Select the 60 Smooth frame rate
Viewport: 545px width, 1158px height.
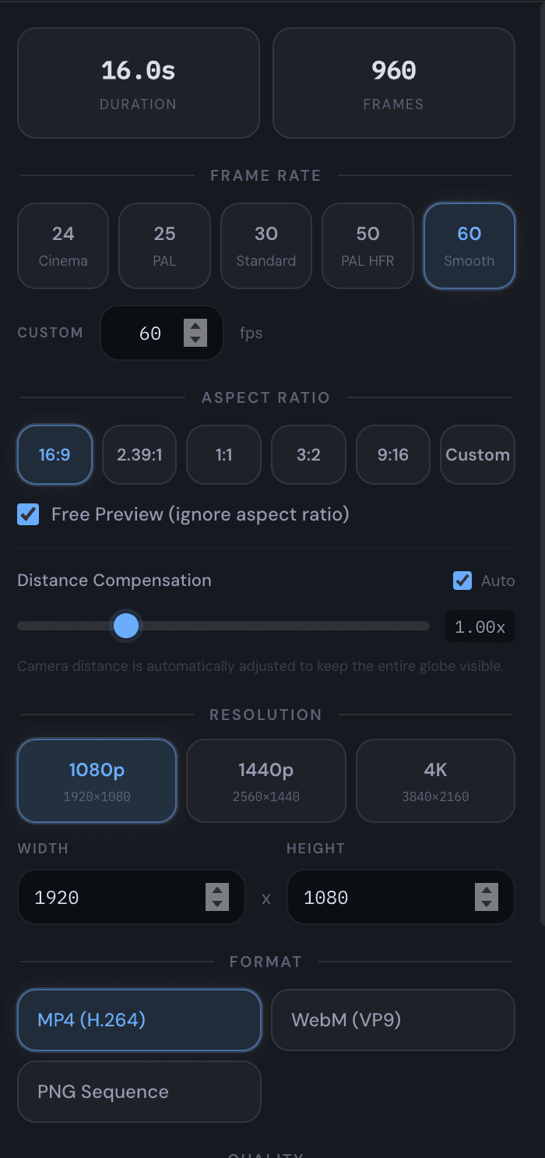(469, 245)
